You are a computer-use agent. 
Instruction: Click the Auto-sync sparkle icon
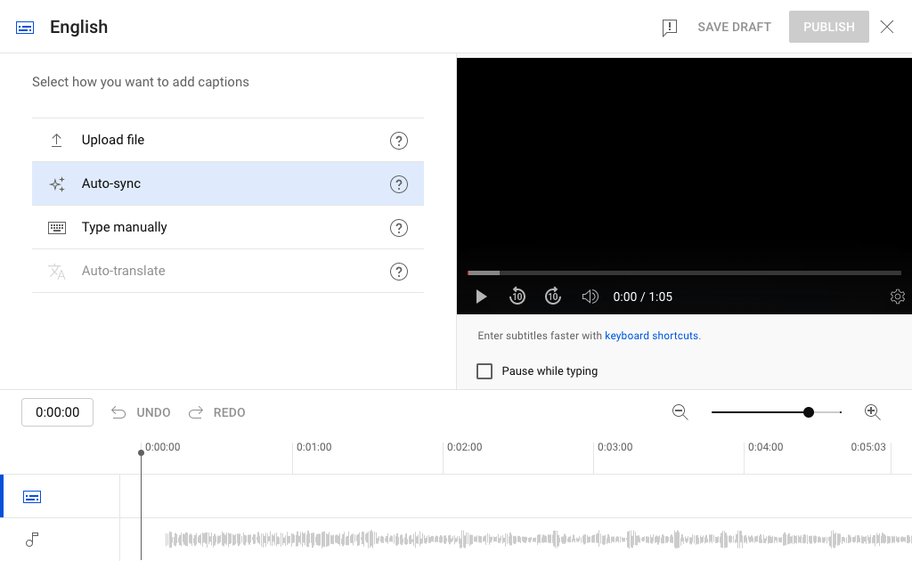coord(56,183)
